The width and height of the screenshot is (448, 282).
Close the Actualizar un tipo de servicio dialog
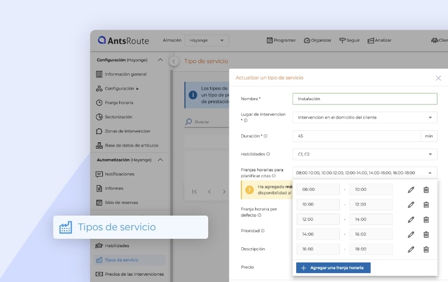[x=438, y=78]
